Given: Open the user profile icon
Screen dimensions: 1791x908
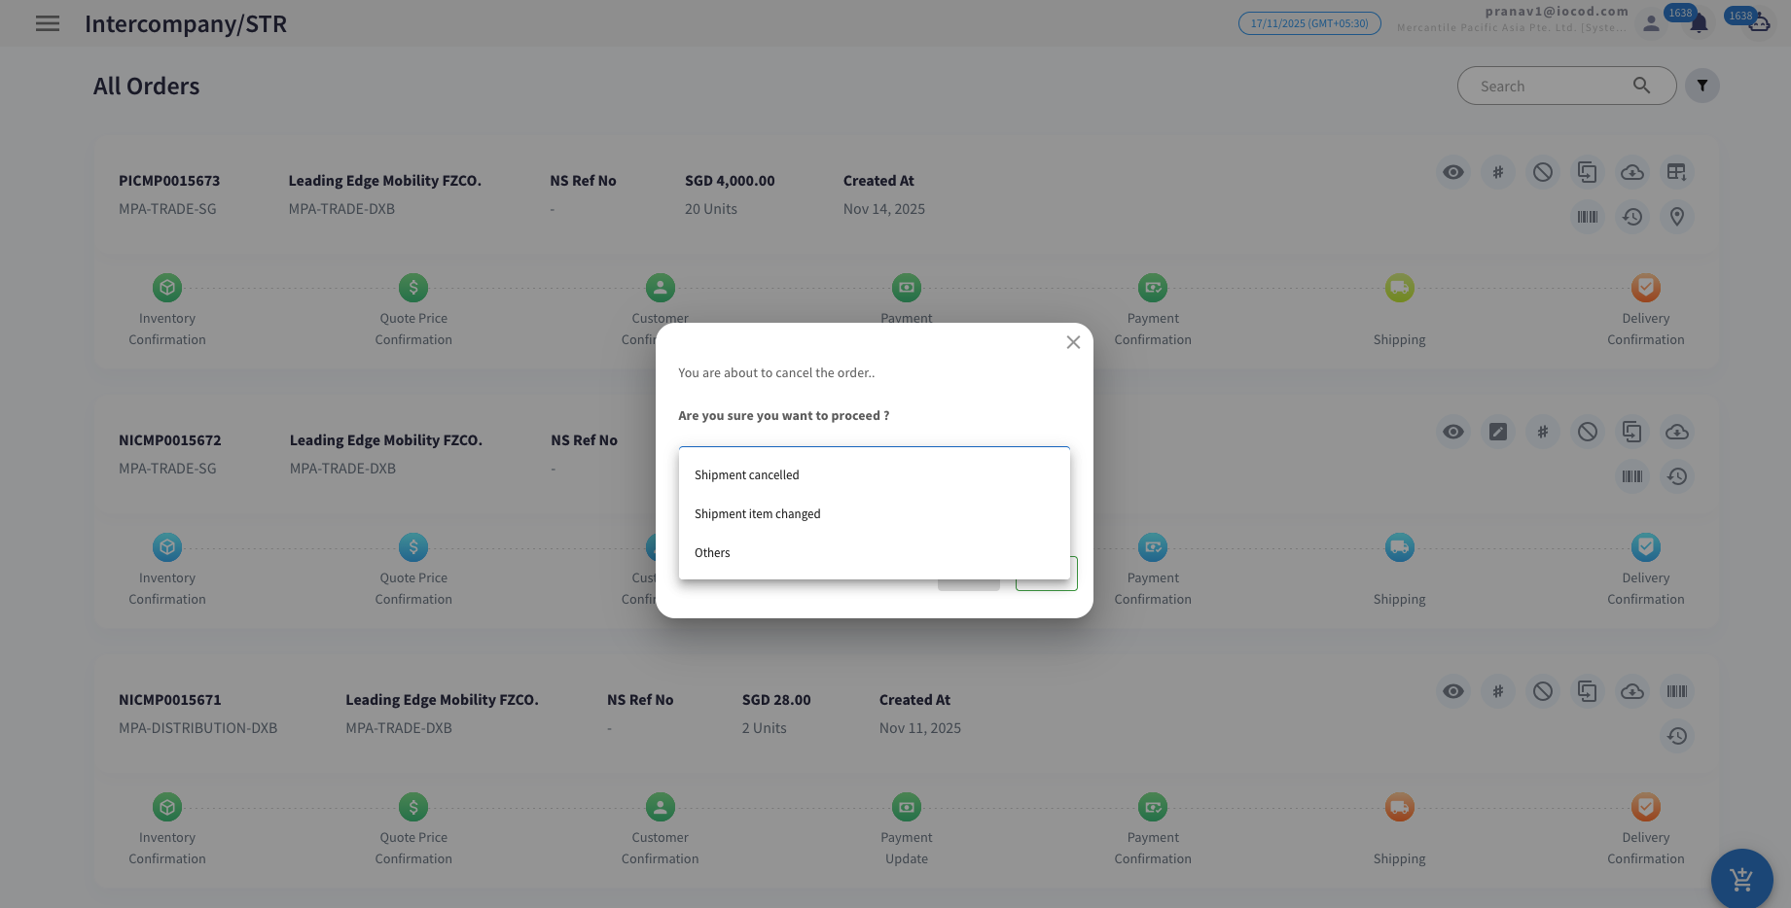Looking at the screenshot, I should point(1651,23).
